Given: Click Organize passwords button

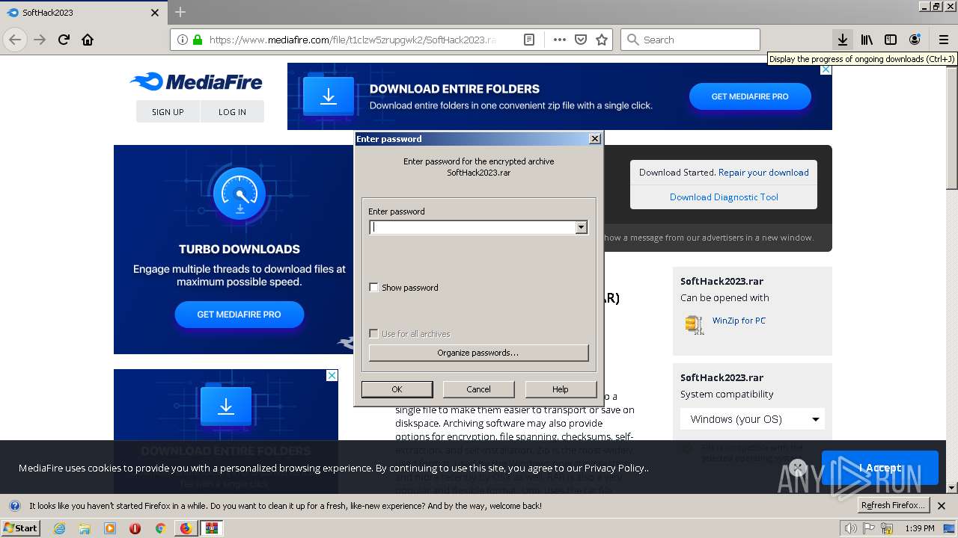Looking at the screenshot, I should click(x=478, y=353).
